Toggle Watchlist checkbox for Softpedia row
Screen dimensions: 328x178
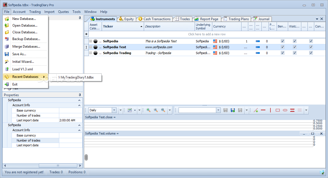coord(295,41)
